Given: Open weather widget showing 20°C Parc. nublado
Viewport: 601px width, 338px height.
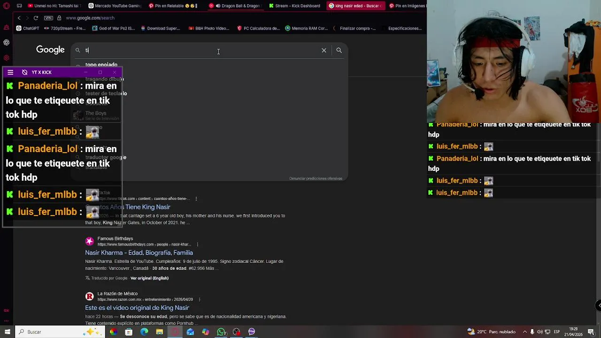Looking at the screenshot, I should (491, 332).
